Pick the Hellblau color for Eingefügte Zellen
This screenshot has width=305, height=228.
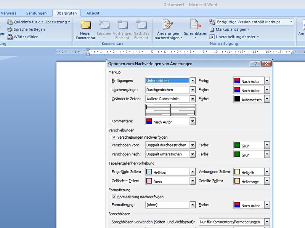click(168, 172)
